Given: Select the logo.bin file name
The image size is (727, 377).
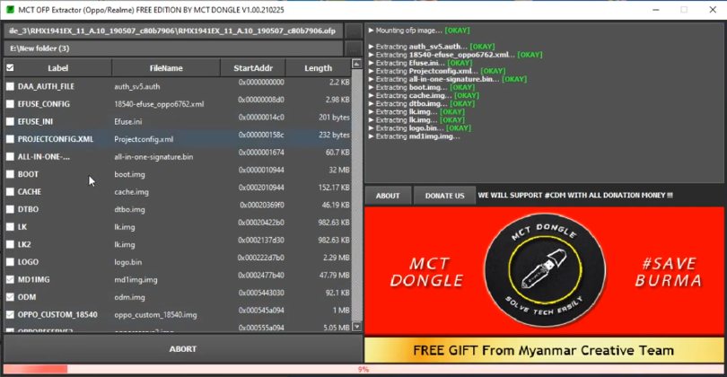Looking at the screenshot, I should click(x=128, y=262).
